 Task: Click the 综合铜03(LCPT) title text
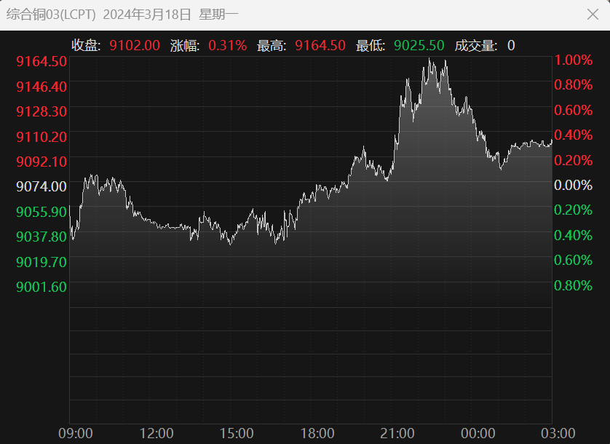click(51, 14)
